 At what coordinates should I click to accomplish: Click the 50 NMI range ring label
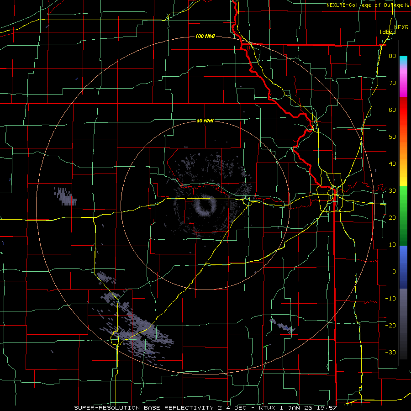click(205, 121)
